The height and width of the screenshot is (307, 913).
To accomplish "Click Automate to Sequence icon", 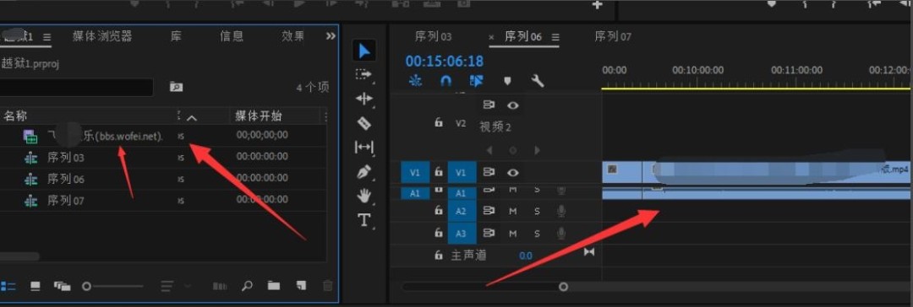I will pos(220,286).
